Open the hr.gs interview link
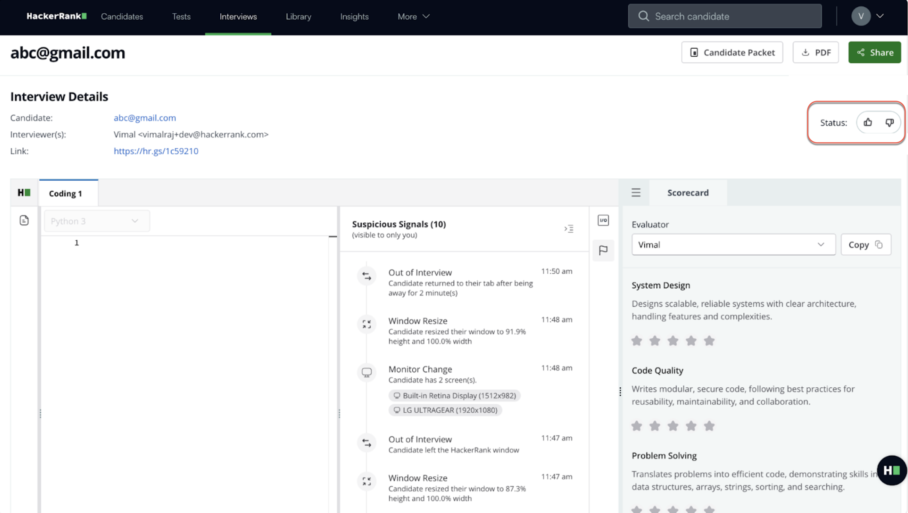The image size is (908, 513). click(156, 151)
